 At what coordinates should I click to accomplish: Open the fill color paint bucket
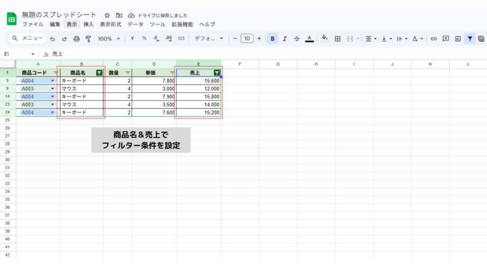coord(325,39)
